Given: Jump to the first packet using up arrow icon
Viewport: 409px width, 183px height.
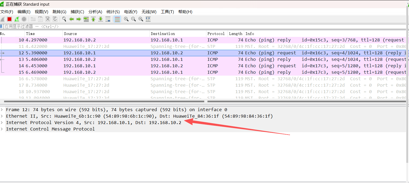Looking at the screenshot, I should point(93,19).
